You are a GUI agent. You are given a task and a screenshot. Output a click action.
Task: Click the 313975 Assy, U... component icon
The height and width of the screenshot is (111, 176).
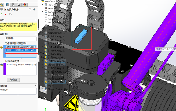46,71
